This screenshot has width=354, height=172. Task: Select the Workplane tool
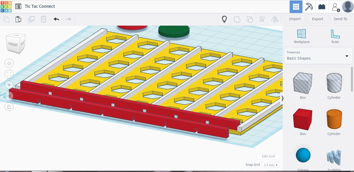302,36
